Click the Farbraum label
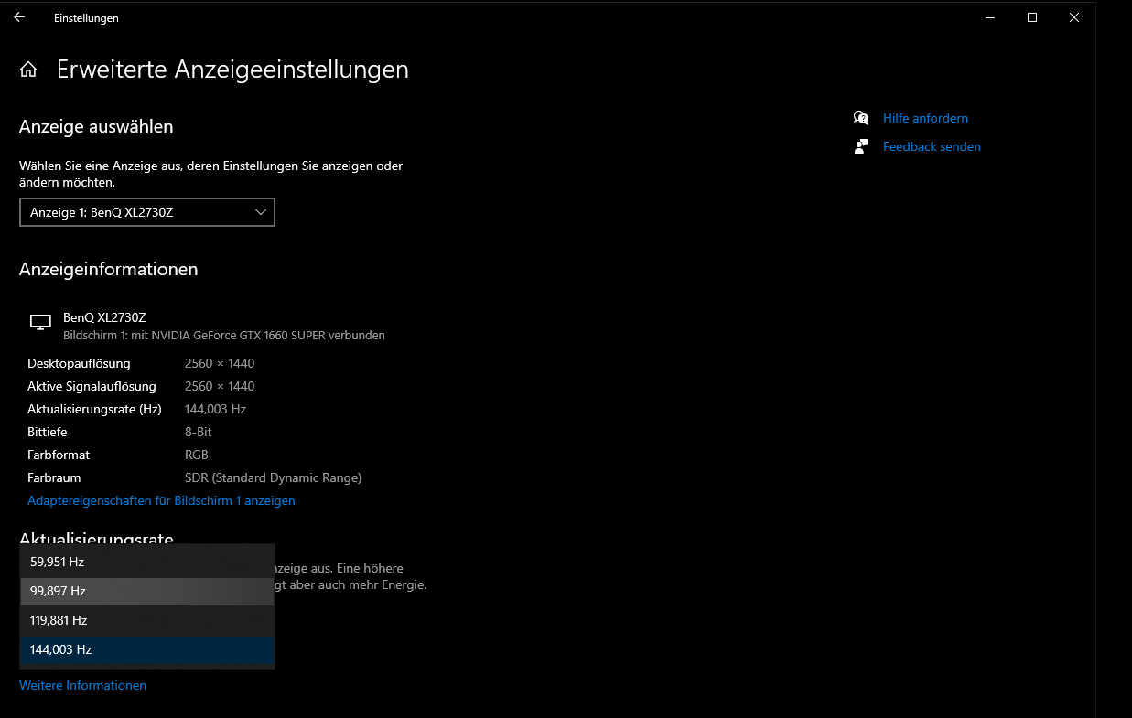The height and width of the screenshot is (718, 1132). tap(54, 477)
